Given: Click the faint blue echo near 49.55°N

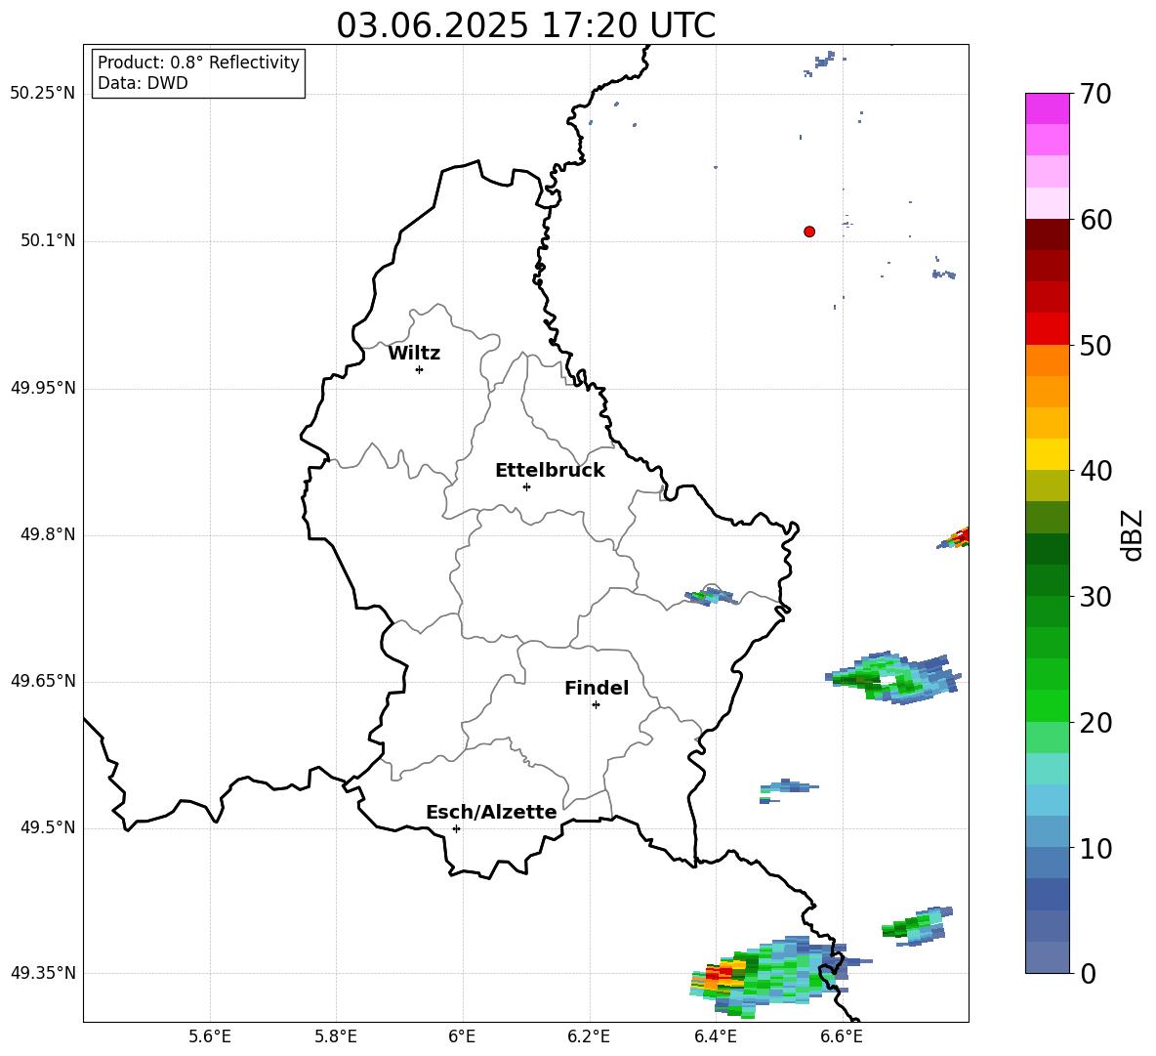Looking at the screenshot, I should pos(789,789).
